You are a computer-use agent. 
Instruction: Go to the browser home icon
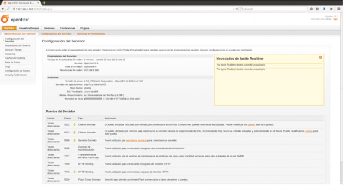click(330, 8)
